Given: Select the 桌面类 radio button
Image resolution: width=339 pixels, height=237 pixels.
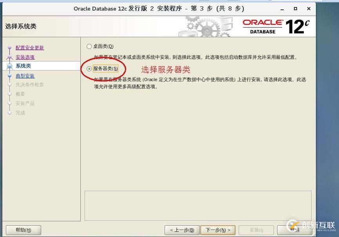Looking at the screenshot, I should point(89,46).
